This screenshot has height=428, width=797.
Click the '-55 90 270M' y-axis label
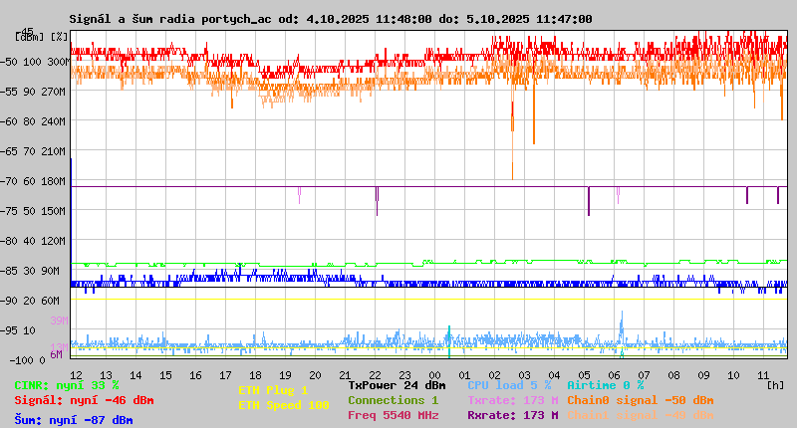click(35, 92)
